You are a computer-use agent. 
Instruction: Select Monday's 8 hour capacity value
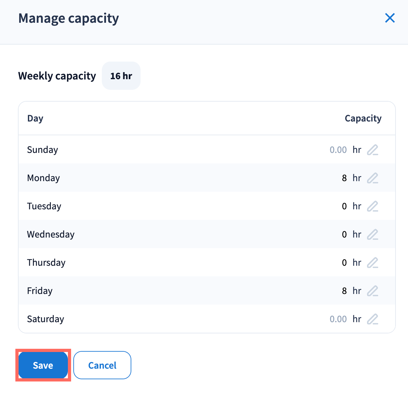[344, 178]
